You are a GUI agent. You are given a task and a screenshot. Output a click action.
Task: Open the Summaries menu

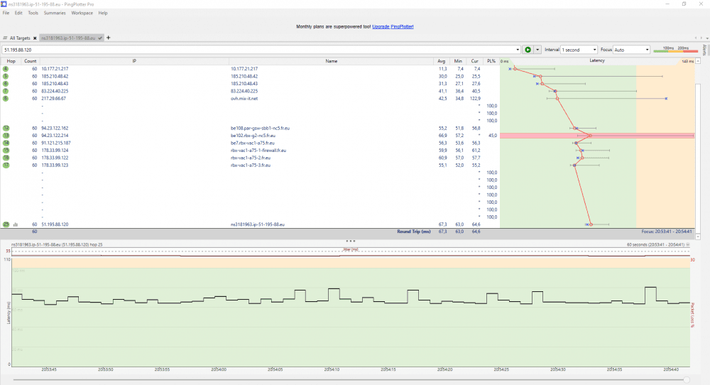[55, 13]
